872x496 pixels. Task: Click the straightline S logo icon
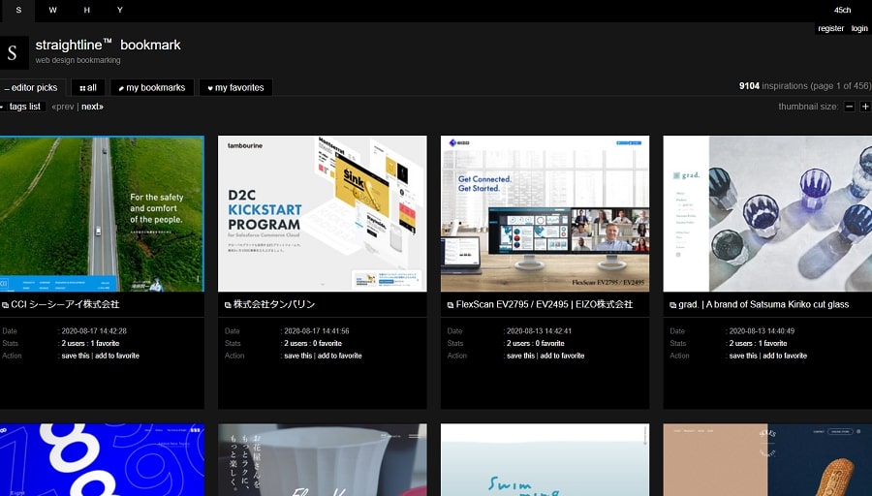[14, 53]
